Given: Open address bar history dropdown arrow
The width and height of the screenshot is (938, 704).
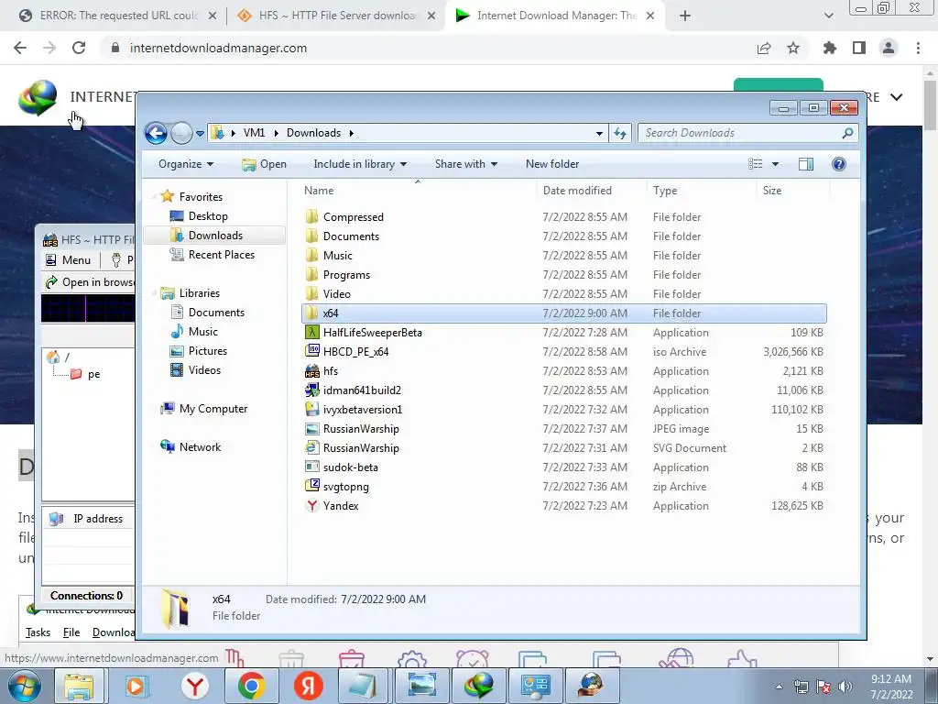Looking at the screenshot, I should coord(599,134).
